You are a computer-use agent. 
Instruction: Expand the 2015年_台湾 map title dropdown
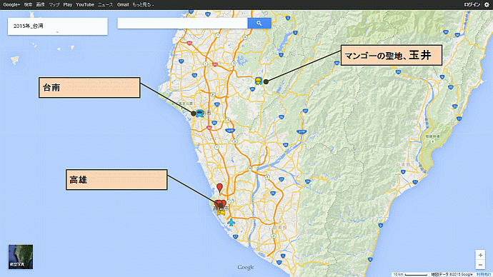[57, 32]
